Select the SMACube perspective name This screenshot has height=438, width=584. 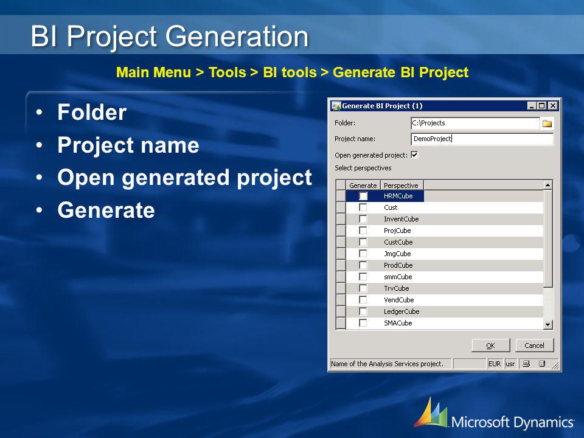tap(398, 323)
